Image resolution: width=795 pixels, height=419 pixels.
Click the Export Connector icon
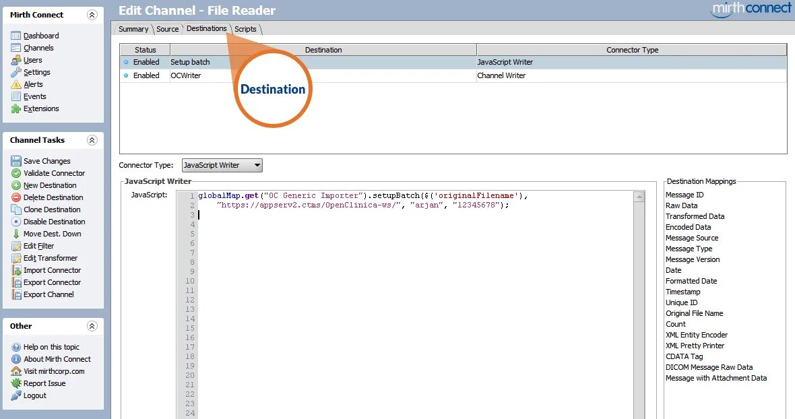[15, 283]
